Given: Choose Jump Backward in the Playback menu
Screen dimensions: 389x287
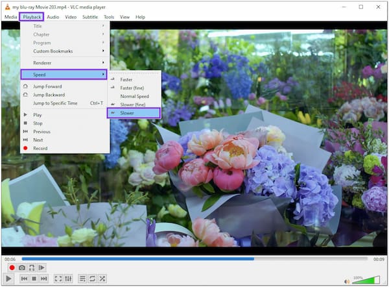Looking at the screenshot, I should pos(65,95).
